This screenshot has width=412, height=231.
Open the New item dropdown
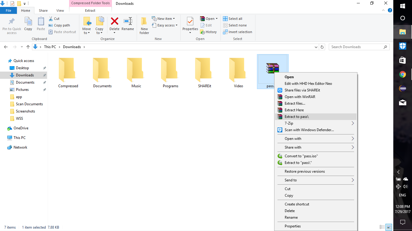(163, 19)
